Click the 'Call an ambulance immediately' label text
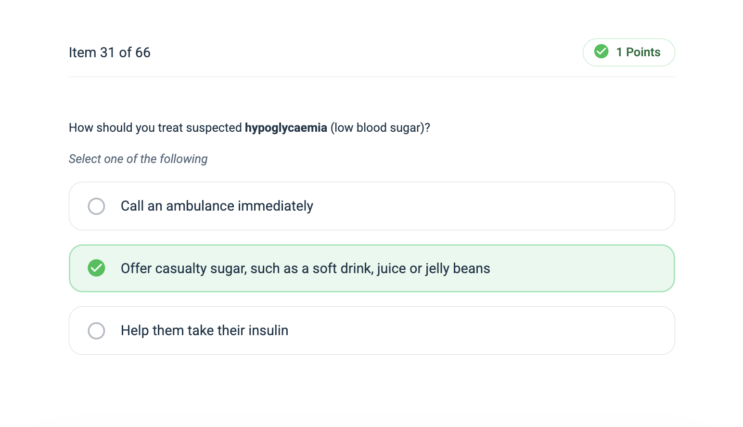This screenshot has width=743, height=427. pos(217,206)
